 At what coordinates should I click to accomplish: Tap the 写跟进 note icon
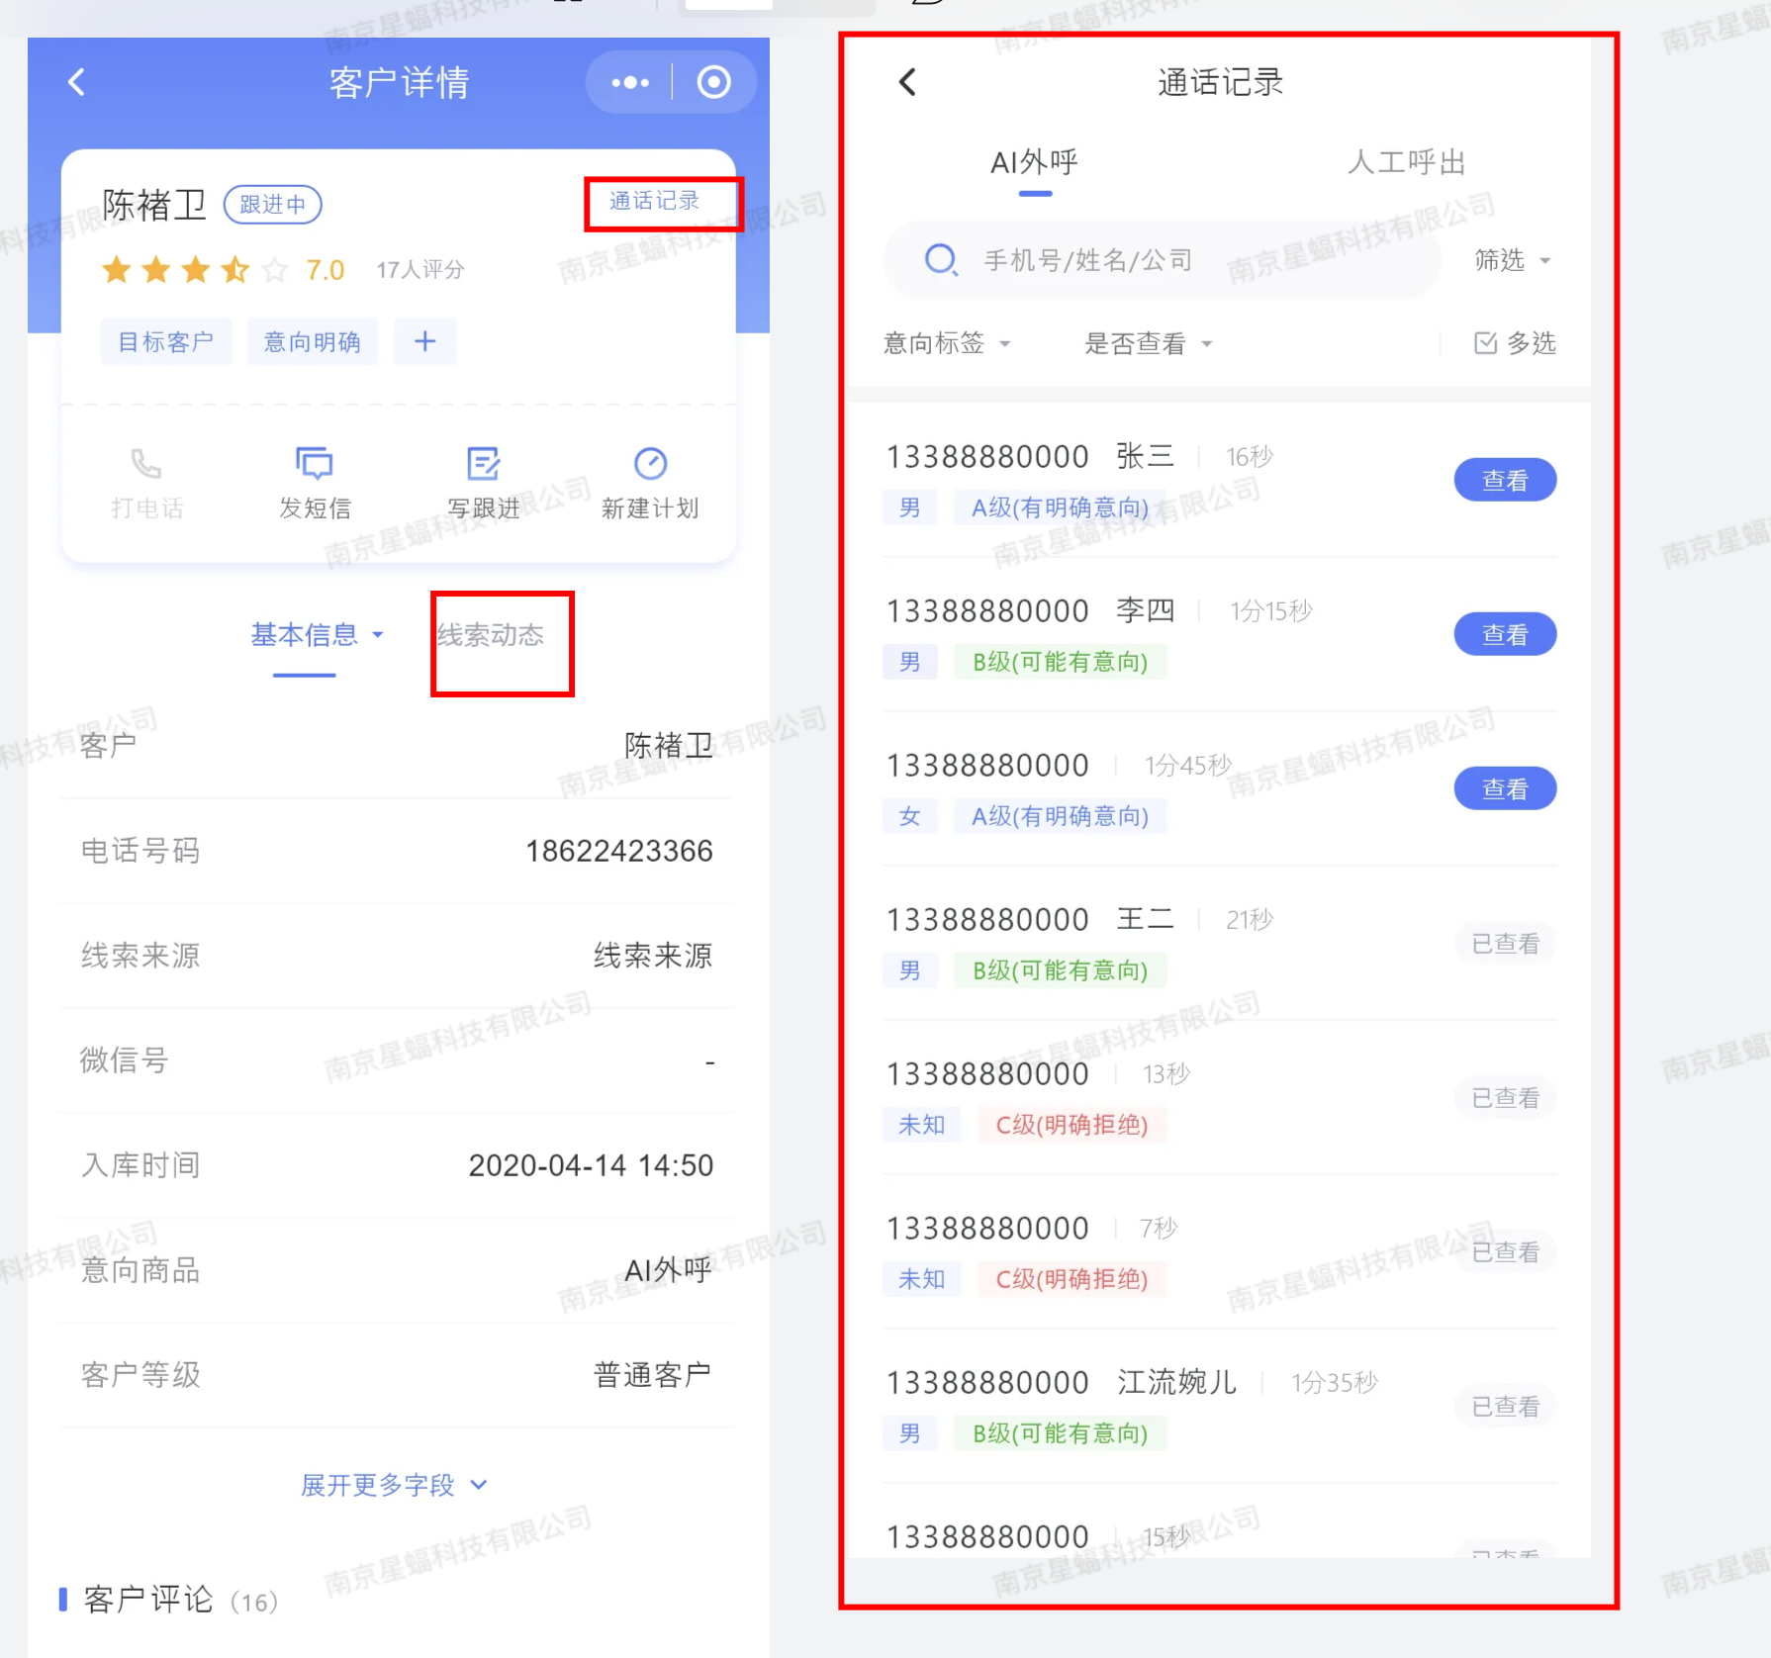point(483,463)
